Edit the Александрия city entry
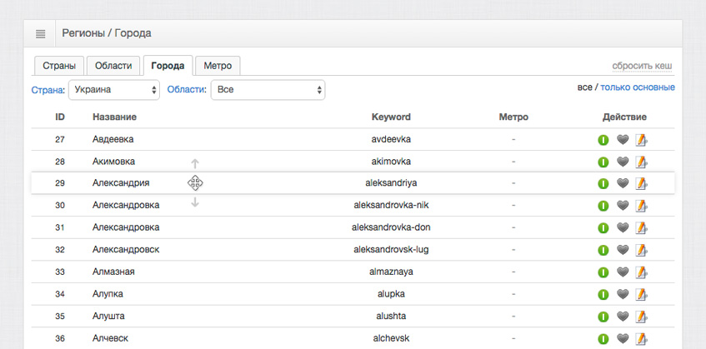 click(x=641, y=183)
